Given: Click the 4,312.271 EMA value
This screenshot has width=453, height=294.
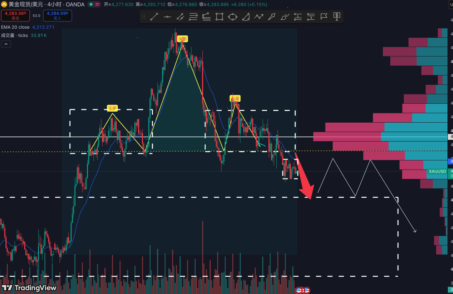Looking at the screenshot, I should click(x=43, y=27).
